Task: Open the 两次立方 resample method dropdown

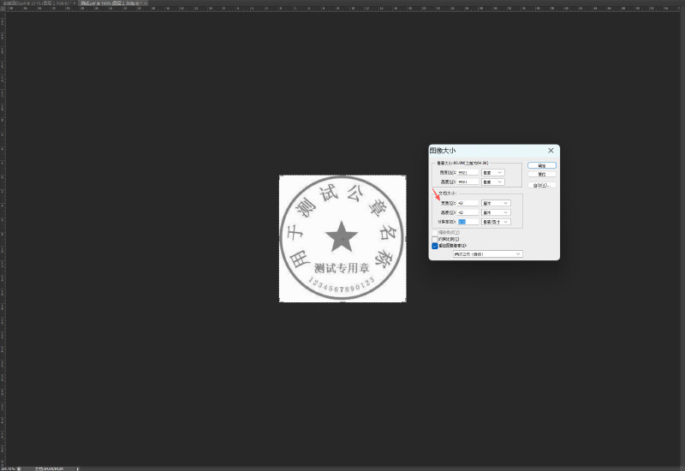Action: pos(487,253)
